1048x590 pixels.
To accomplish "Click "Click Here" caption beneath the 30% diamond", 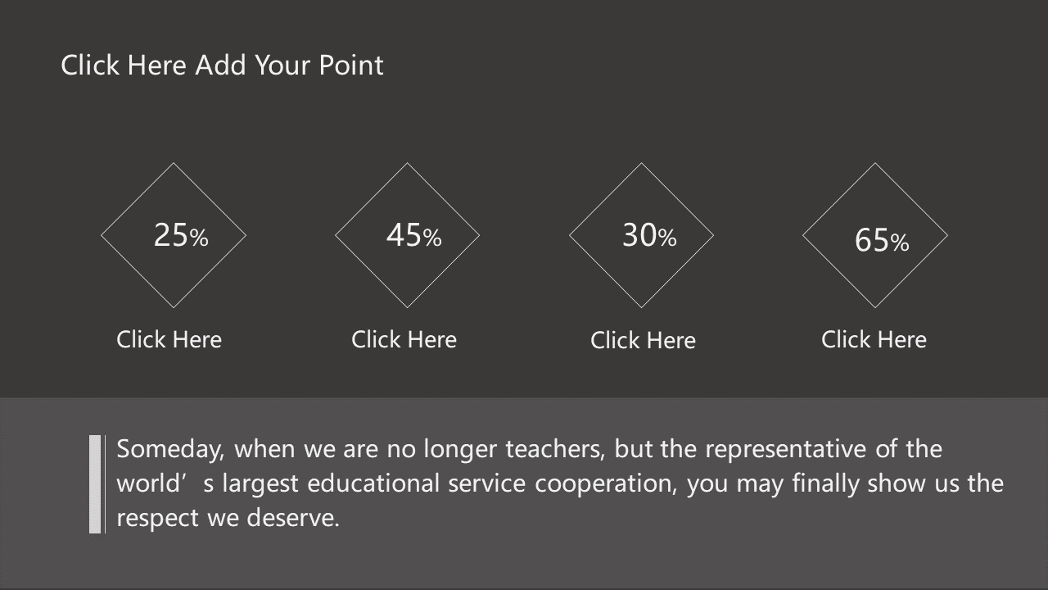I will [x=643, y=340].
